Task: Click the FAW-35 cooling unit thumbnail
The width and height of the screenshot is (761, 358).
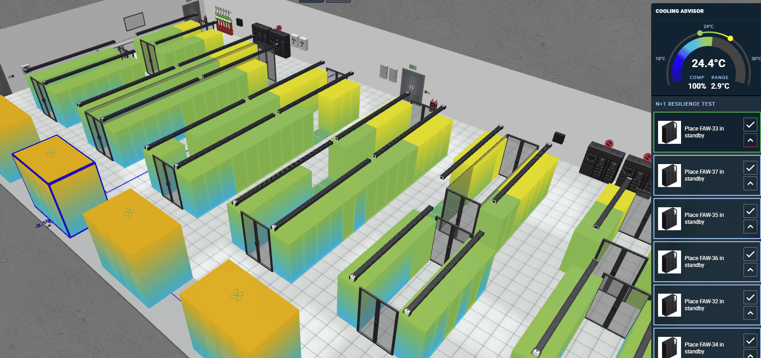Action: coord(669,219)
